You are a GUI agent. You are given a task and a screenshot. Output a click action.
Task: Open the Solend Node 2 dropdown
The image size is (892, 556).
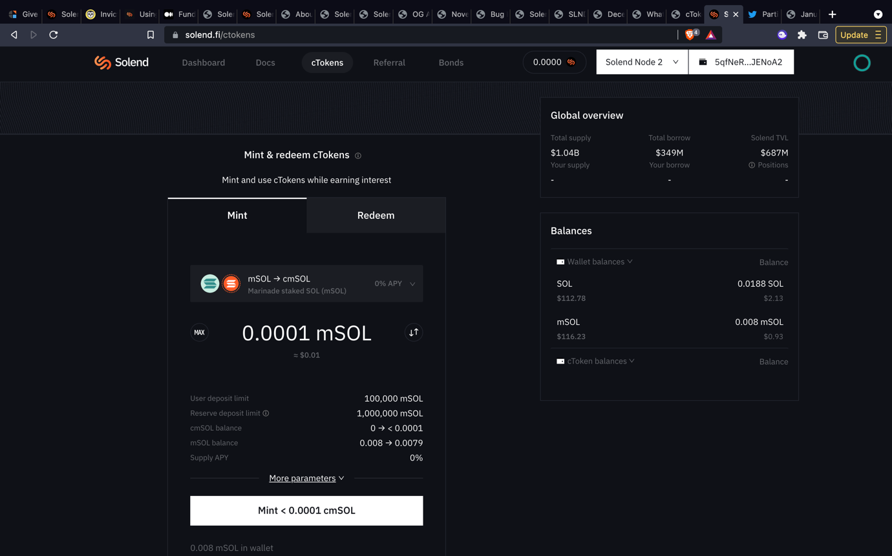642,62
